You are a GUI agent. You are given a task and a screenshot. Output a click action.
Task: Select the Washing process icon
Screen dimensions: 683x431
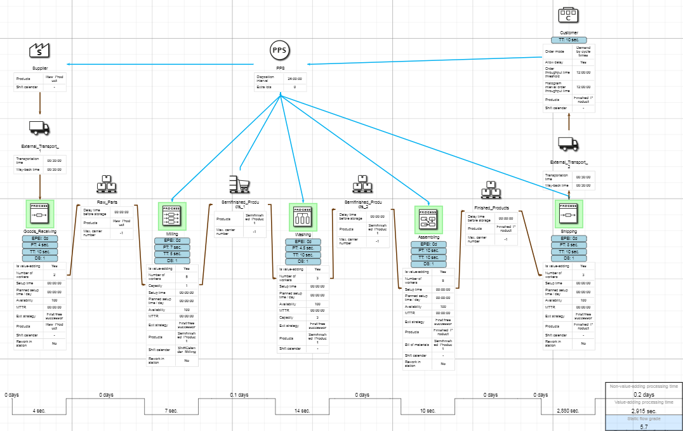[303, 218]
